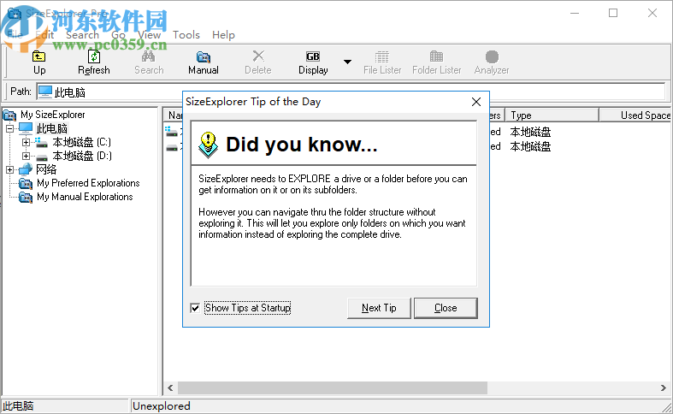Expand the 本地磁盘 (D:) tree node
Screen dimensions: 673x414
pos(26,156)
